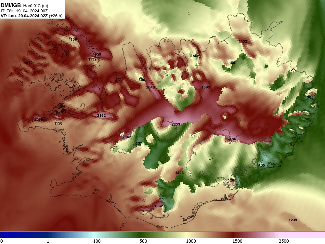Click the 1452 height value on map
Screen dimensions: 325x244
click(x=243, y=42)
